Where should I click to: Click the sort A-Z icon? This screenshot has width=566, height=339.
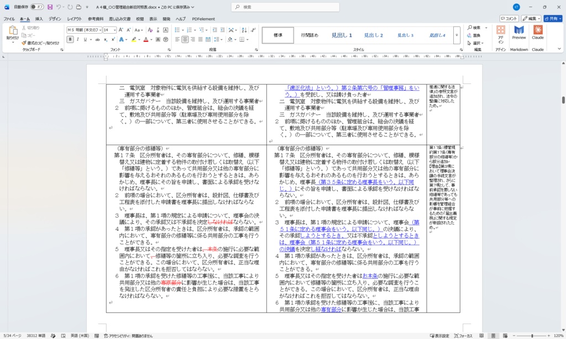(x=244, y=30)
